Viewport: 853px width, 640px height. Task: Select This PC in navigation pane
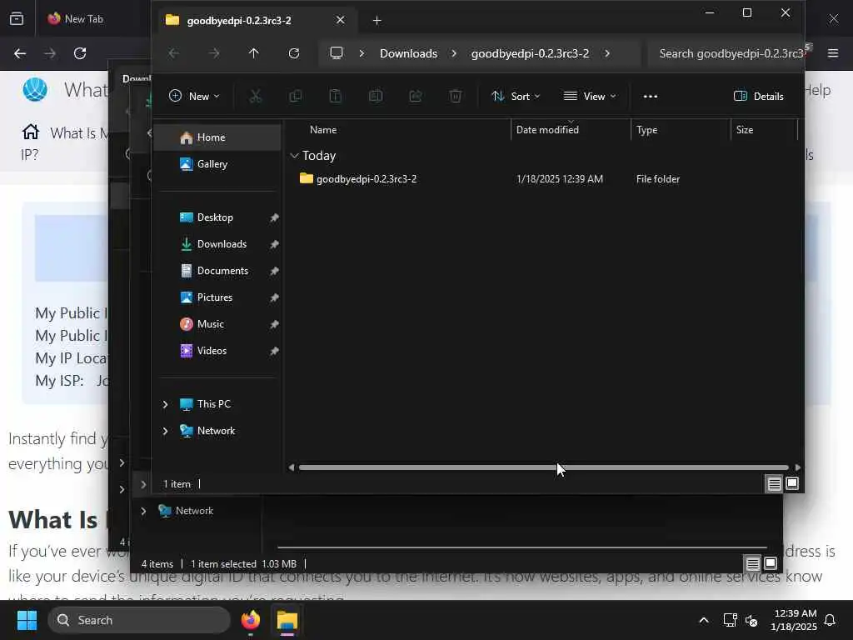pos(214,404)
